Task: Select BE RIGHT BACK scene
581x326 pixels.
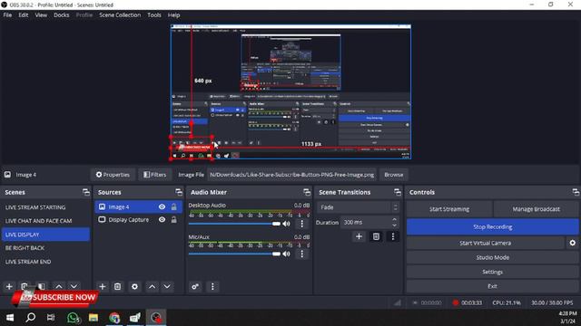Action: [45, 248]
